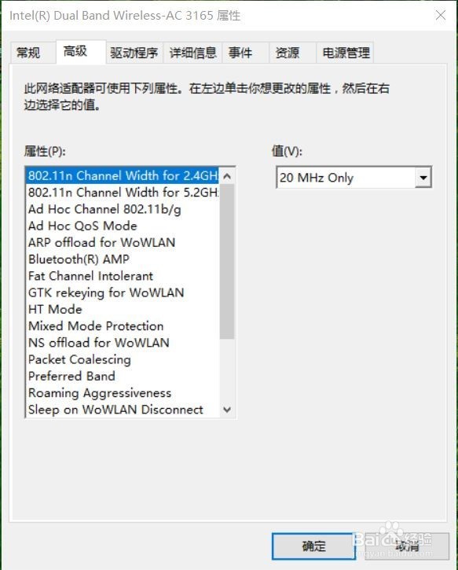458x570 pixels.
Task: Select the HT Mode property
Action: click(123, 309)
